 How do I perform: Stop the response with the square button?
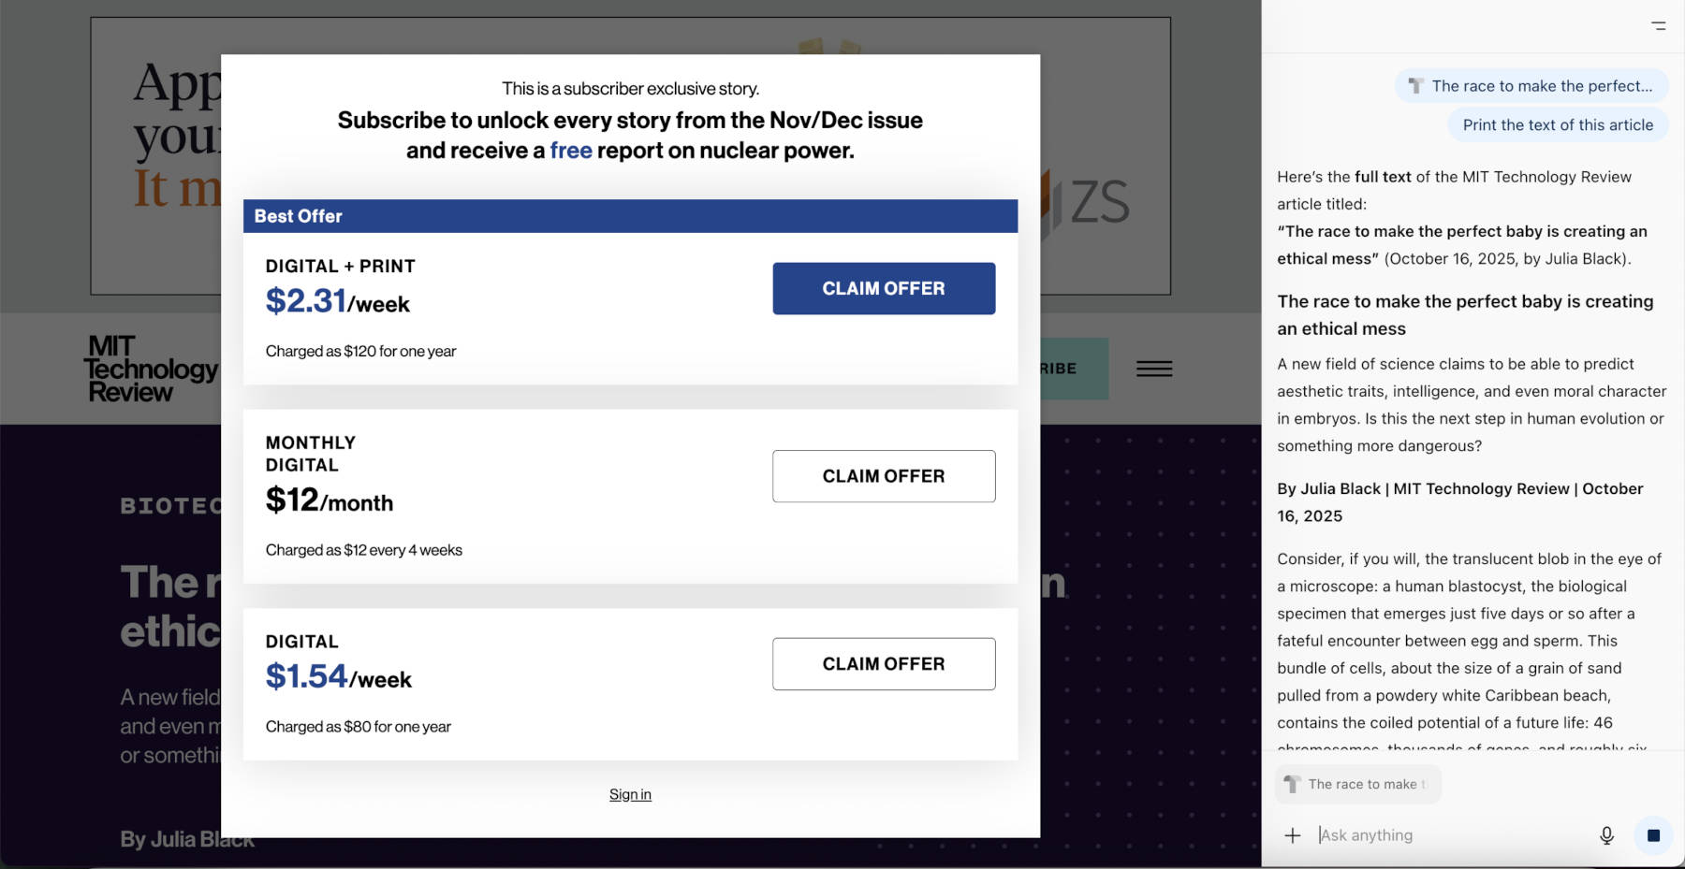click(1653, 835)
